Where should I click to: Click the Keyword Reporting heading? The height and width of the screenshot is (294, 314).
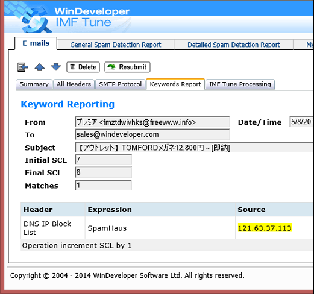[68, 104]
